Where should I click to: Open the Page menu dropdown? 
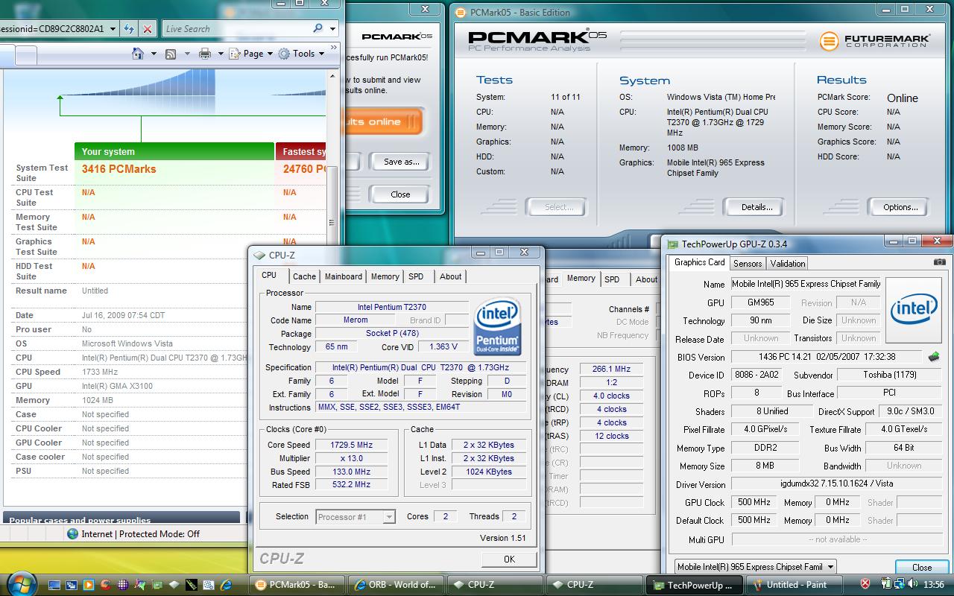250,54
